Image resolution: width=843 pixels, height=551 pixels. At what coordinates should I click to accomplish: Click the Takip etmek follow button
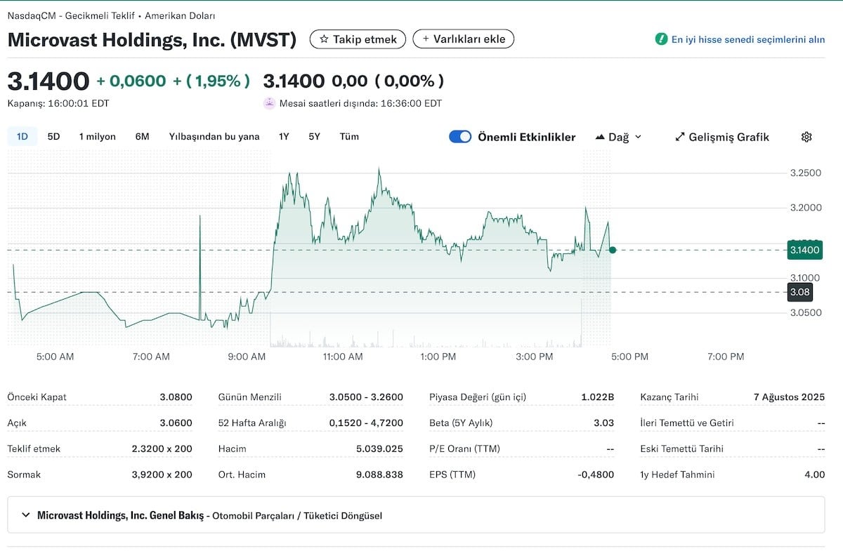click(358, 39)
